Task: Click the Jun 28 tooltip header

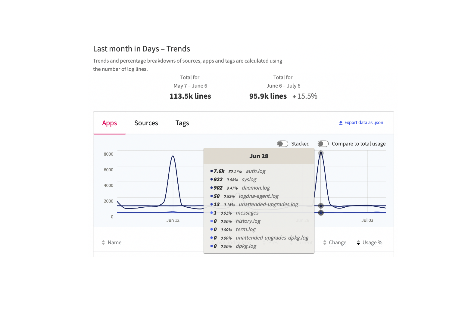Action: tap(259, 156)
